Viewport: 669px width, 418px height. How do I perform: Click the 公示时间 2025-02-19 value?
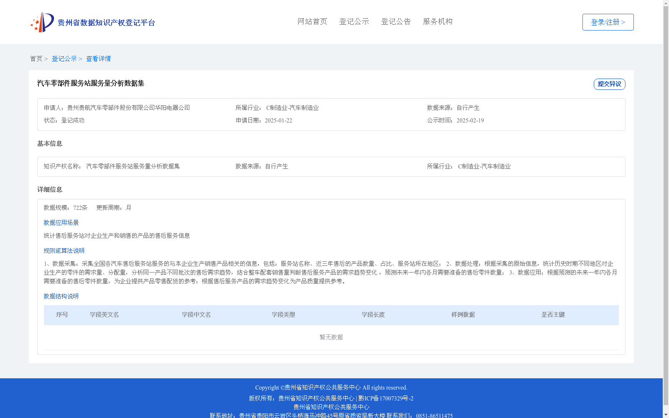470,120
